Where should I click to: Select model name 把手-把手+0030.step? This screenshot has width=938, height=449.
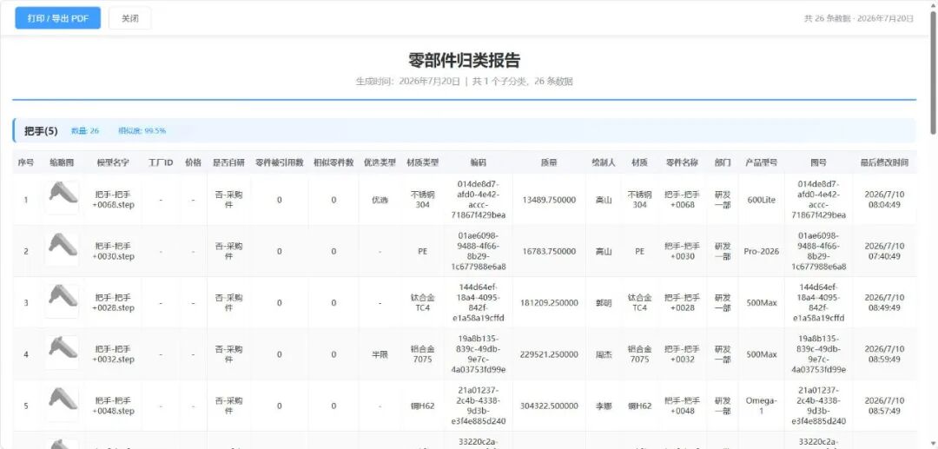(113, 251)
